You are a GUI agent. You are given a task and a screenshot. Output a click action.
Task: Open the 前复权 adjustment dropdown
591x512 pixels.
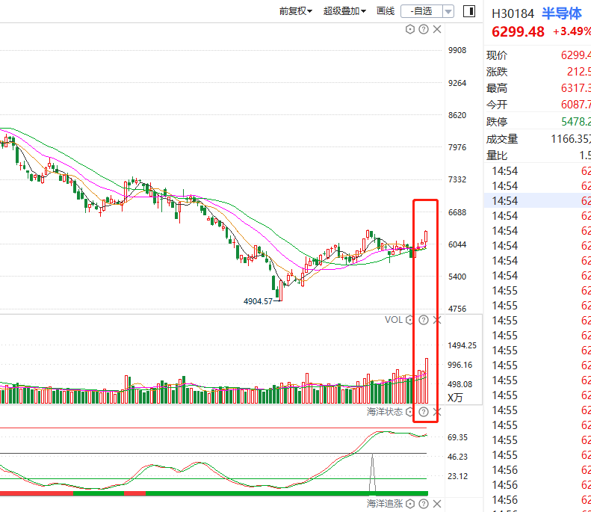pyautogui.click(x=296, y=11)
